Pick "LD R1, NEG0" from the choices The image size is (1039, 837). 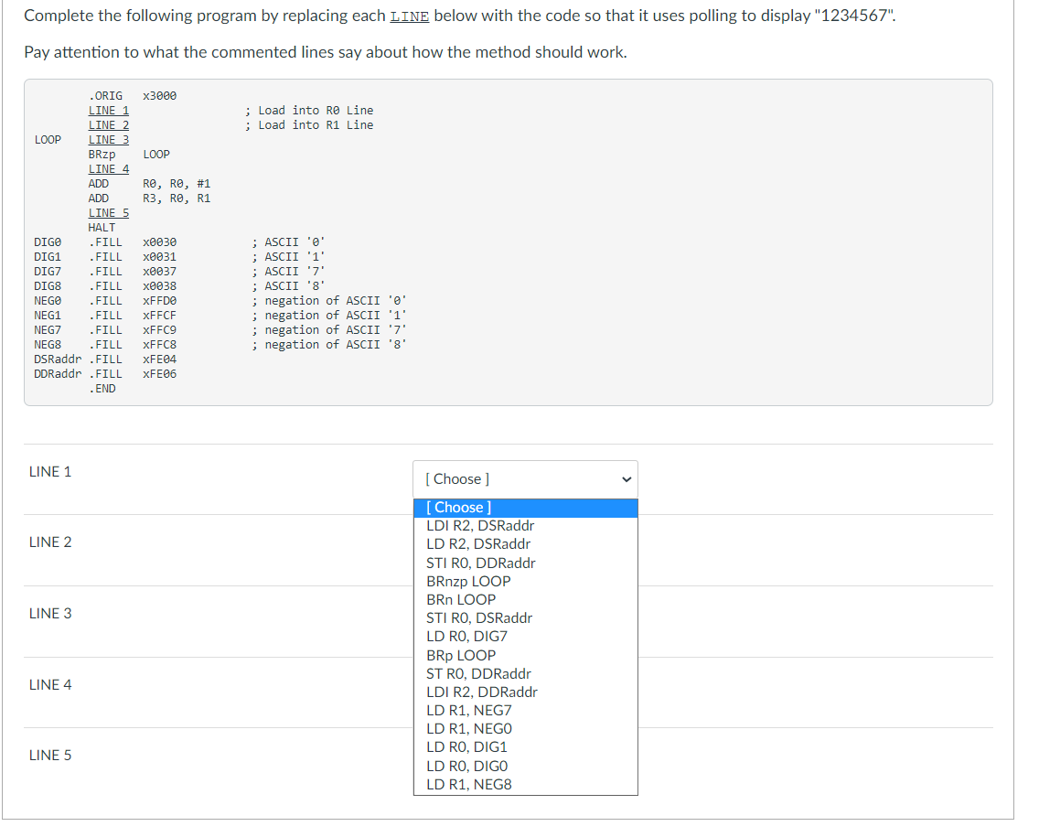[468, 728]
